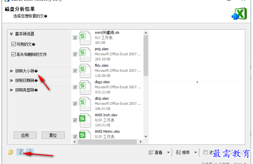Select the ANSI Inch.xlsx file name
This screenshot has width=253, height=164.
coord(106,115)
